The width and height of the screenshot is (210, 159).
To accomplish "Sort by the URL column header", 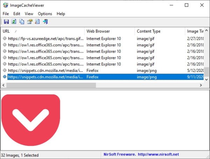I will pyautogui.click(x=43, y=31).
